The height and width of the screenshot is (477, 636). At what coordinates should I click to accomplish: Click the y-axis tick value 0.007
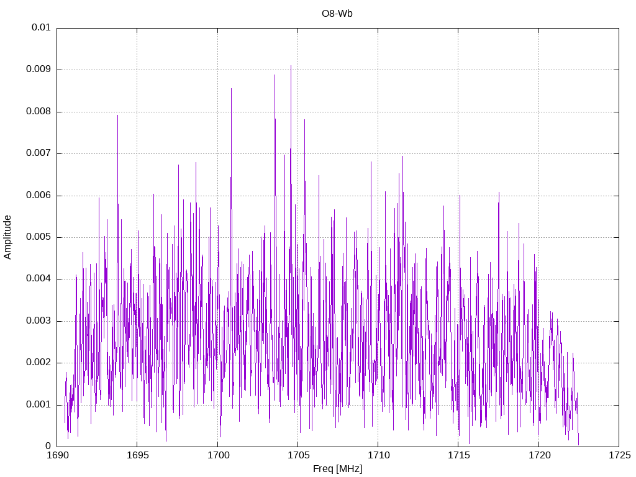tap(39, 153)
